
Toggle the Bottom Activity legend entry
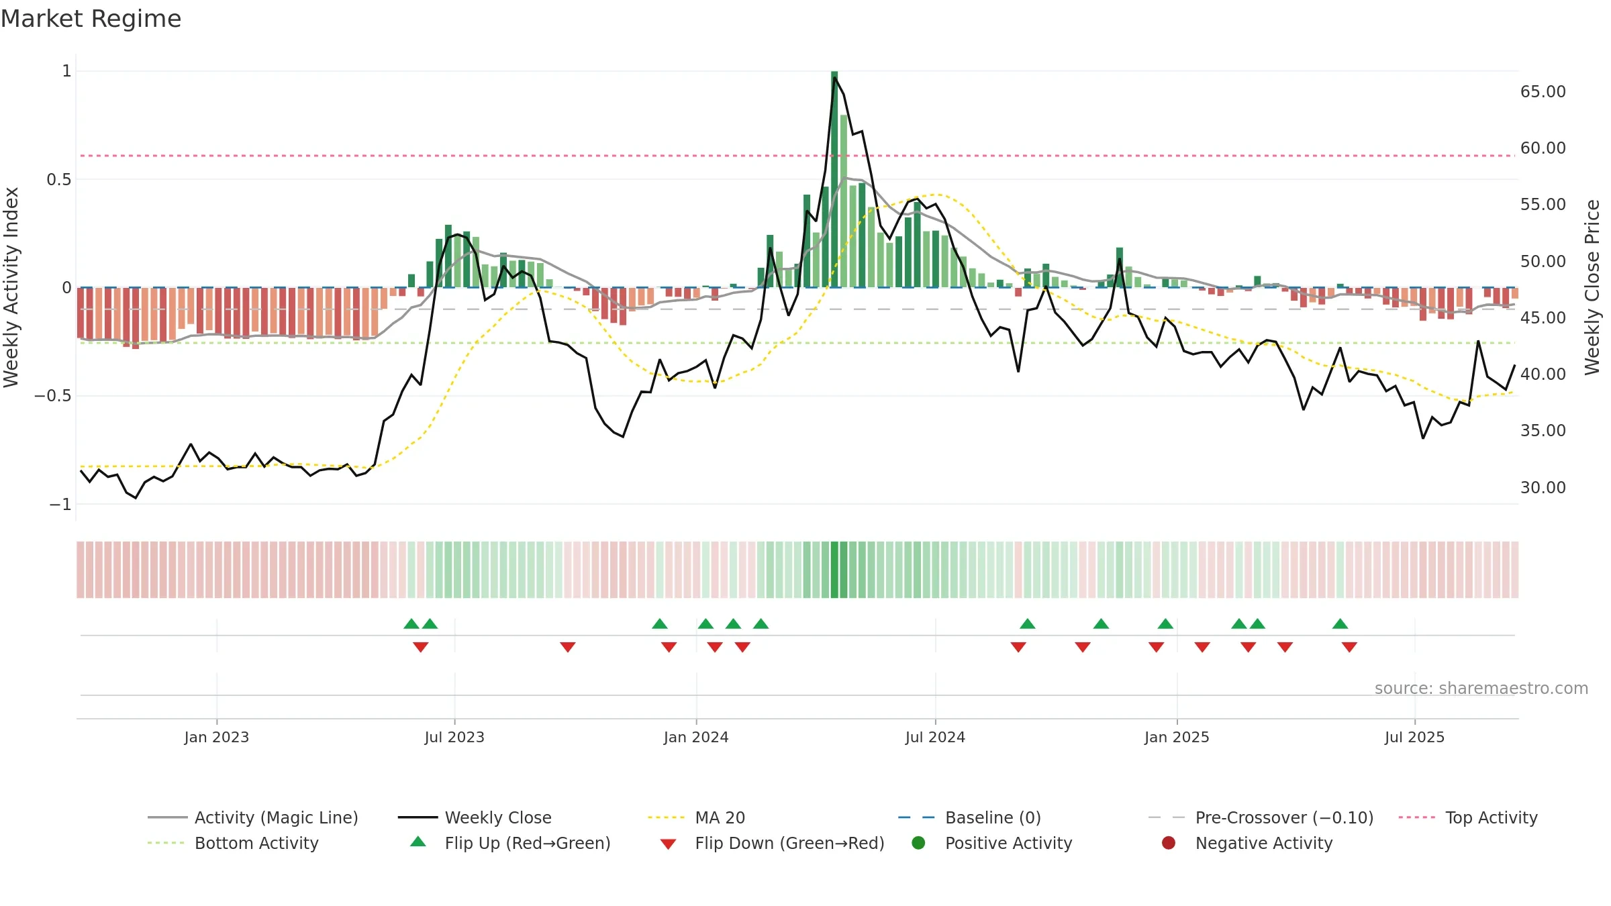(x=234, y=843)
